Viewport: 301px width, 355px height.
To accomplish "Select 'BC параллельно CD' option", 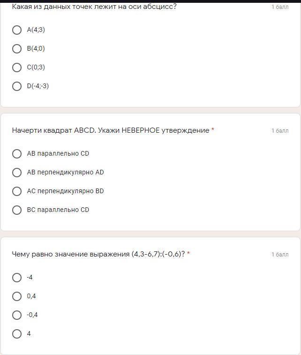I will tap(17, 210).
